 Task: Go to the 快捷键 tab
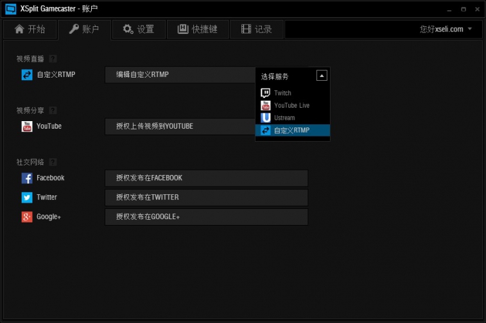pyautogui.click(x=198, y=29)
